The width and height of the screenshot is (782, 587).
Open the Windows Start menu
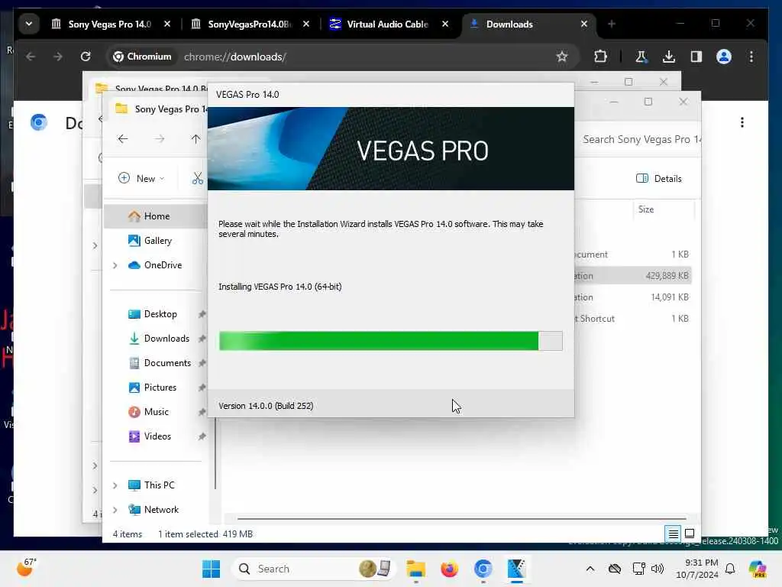211,569
